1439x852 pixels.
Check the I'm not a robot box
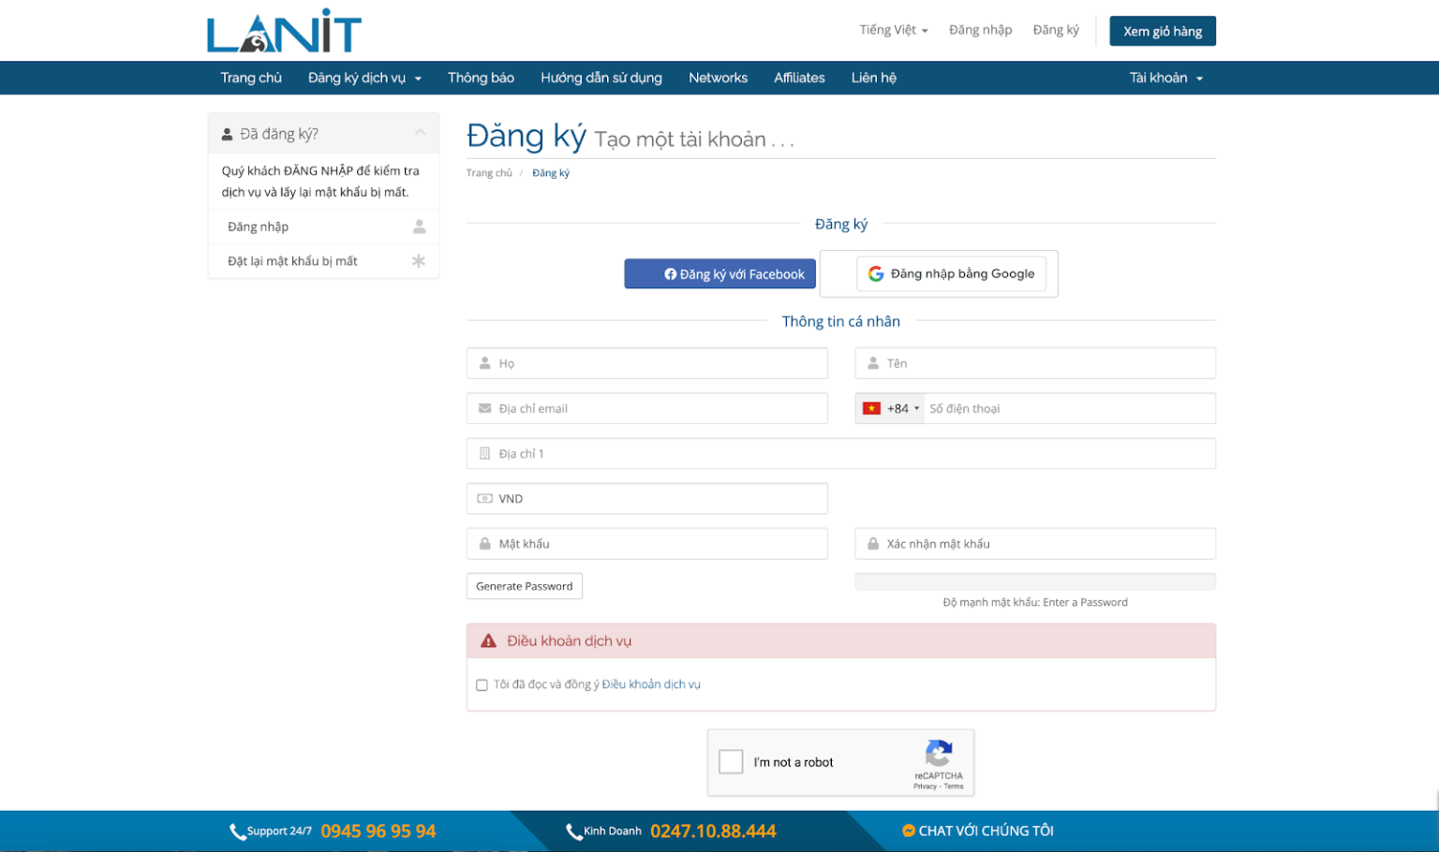(731, 762)
